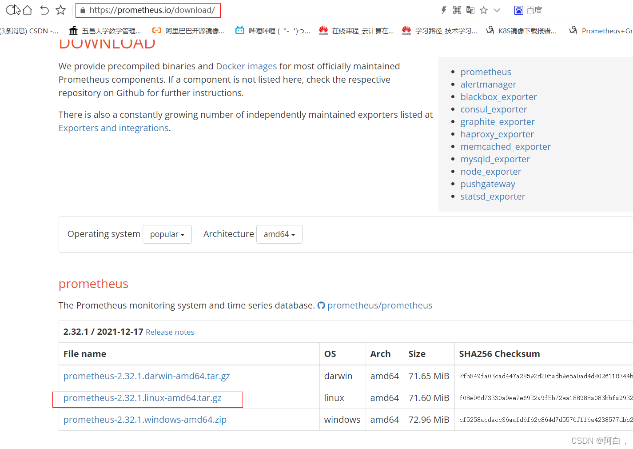Screen dimensions: 633x449
Task: Jump to statsd_exporter section
Action: point(493,196)
